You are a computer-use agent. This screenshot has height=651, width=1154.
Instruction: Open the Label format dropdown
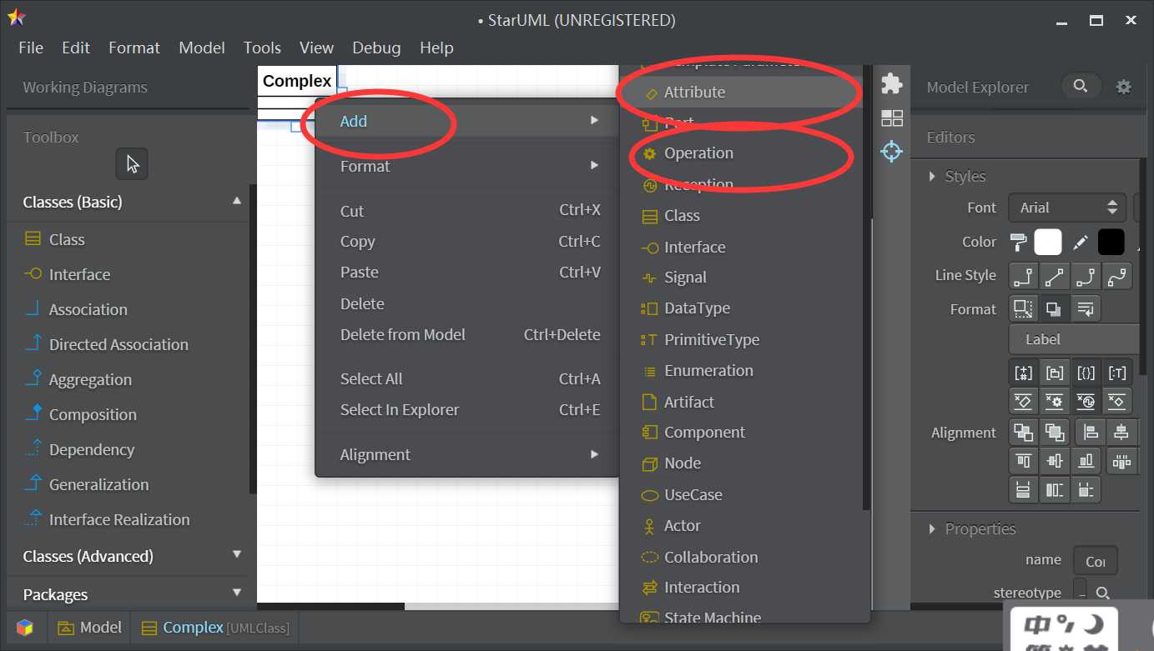pos(1075,339)
